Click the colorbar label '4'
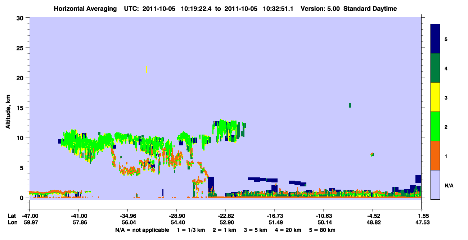The width and height of the screenshot is (468, 240). pos(446,68)
